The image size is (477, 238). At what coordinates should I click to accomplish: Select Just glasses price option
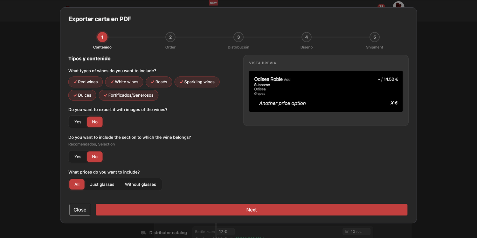[x=102, y=184]
